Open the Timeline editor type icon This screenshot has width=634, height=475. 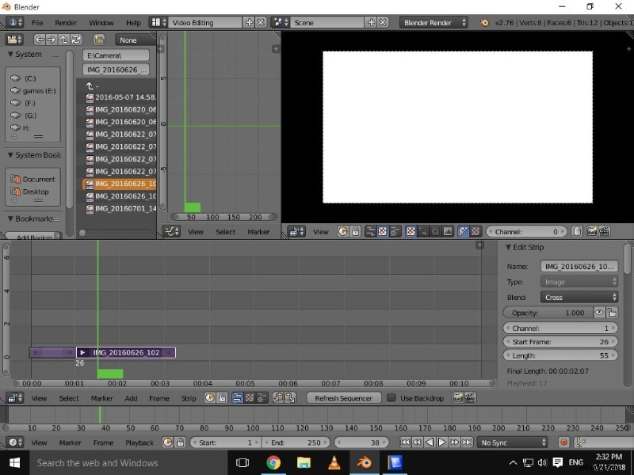[x=13, y=443]
